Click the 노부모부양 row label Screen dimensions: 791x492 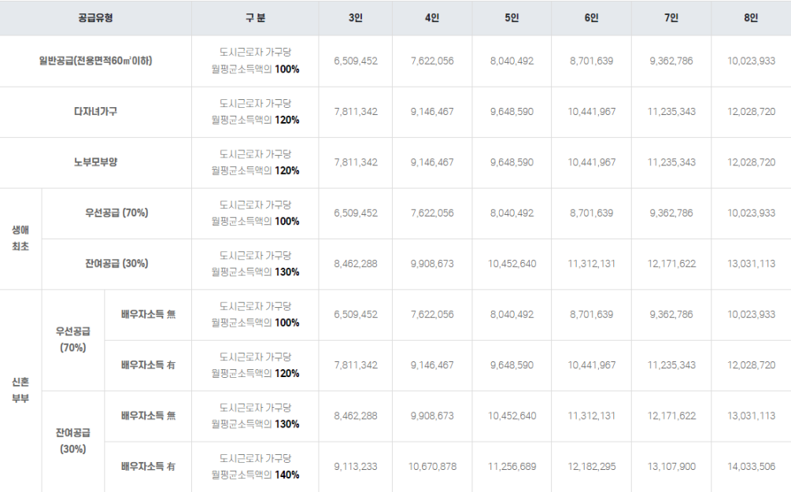94,161
